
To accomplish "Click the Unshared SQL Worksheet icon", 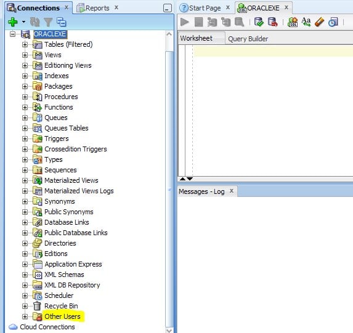I will [x=293, y=22].
